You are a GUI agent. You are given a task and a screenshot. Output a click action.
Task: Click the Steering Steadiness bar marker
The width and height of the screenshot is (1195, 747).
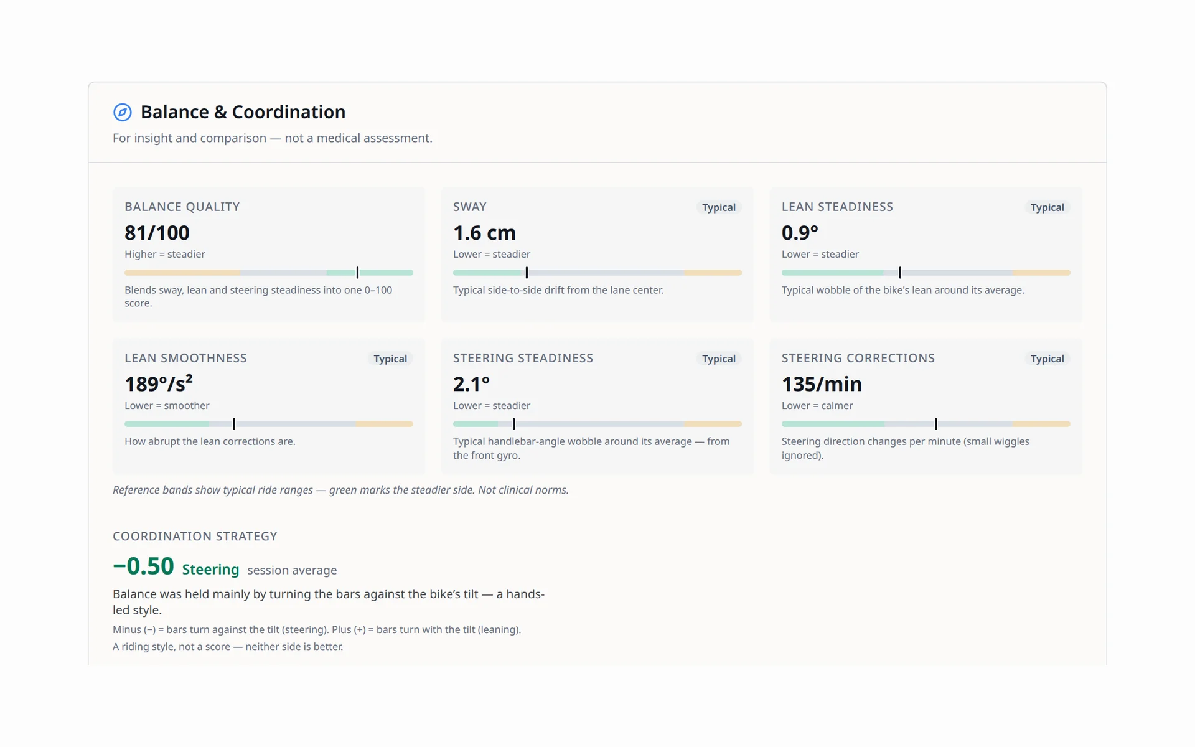pos(513,424)
